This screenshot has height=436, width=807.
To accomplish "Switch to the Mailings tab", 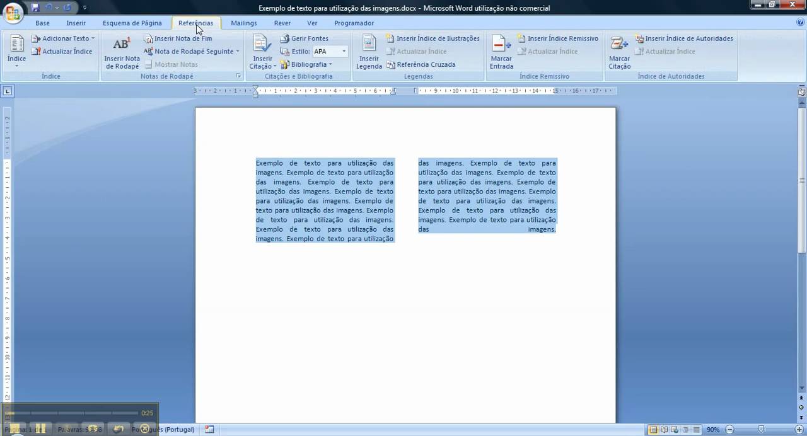I will click(244, 23).
